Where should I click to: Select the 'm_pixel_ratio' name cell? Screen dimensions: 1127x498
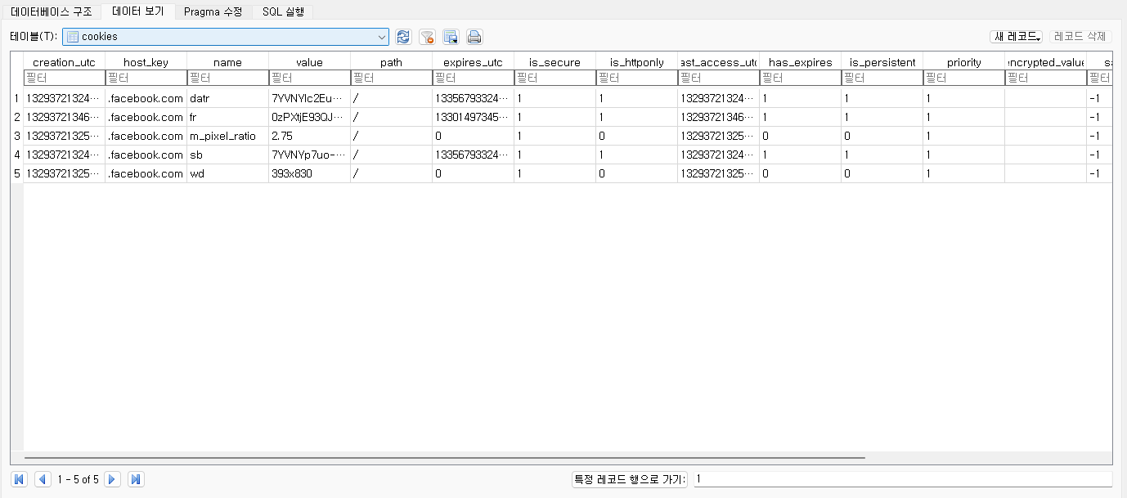[227, 136]
